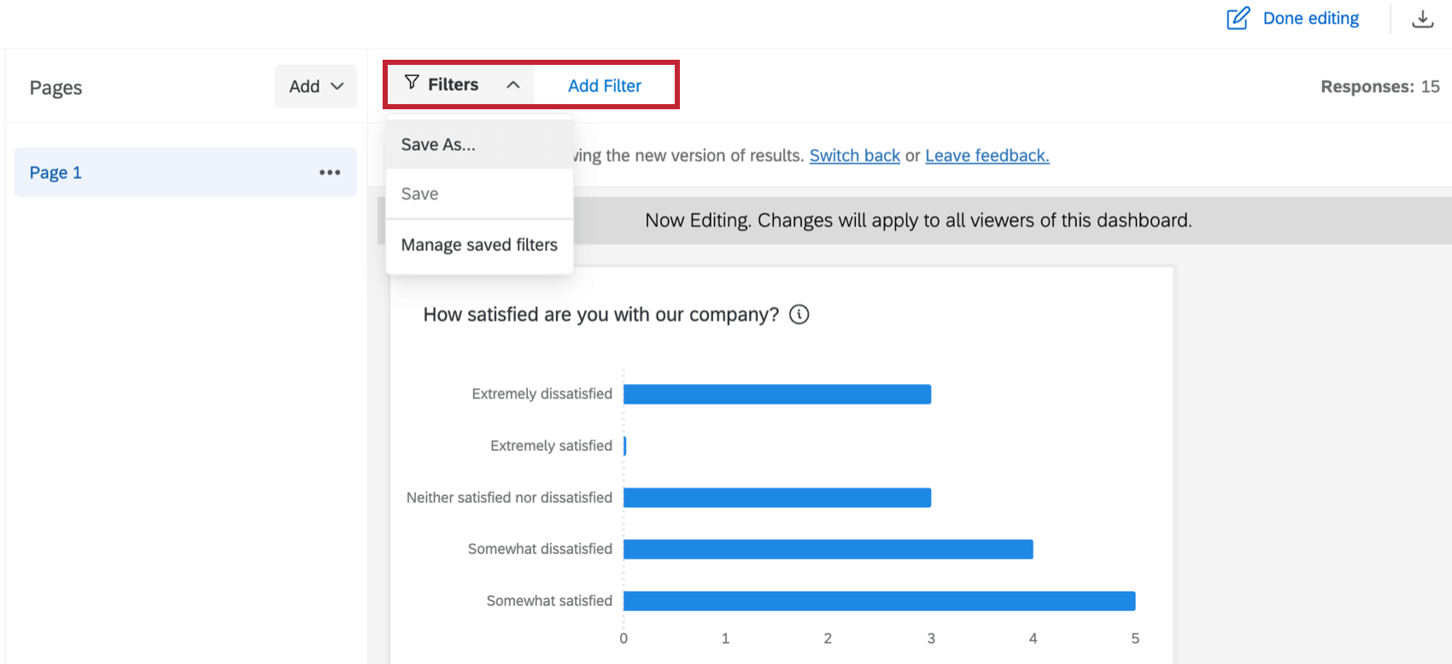Collapse the Filters menu with the chevron
Screen dimensions: 1452x664
tap(513, 84)
